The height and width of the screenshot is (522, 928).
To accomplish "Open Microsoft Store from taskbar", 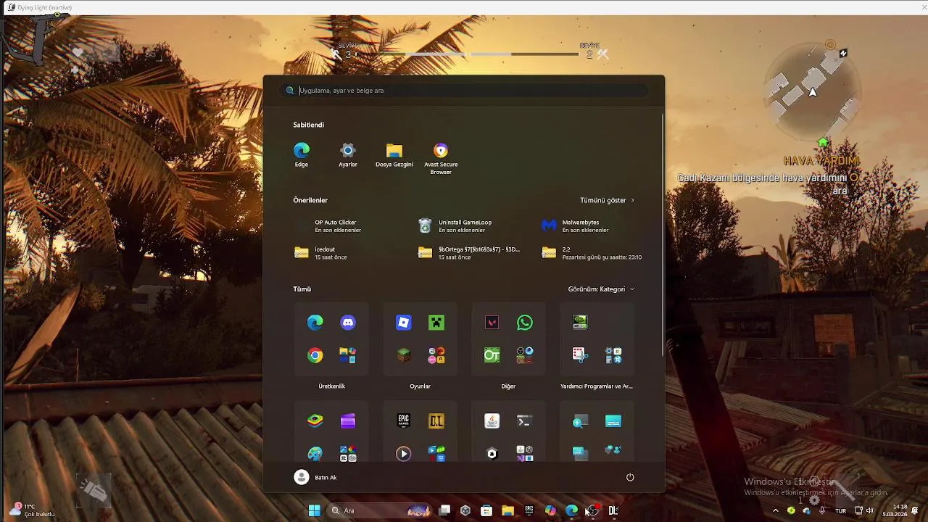I will point(486,510).
